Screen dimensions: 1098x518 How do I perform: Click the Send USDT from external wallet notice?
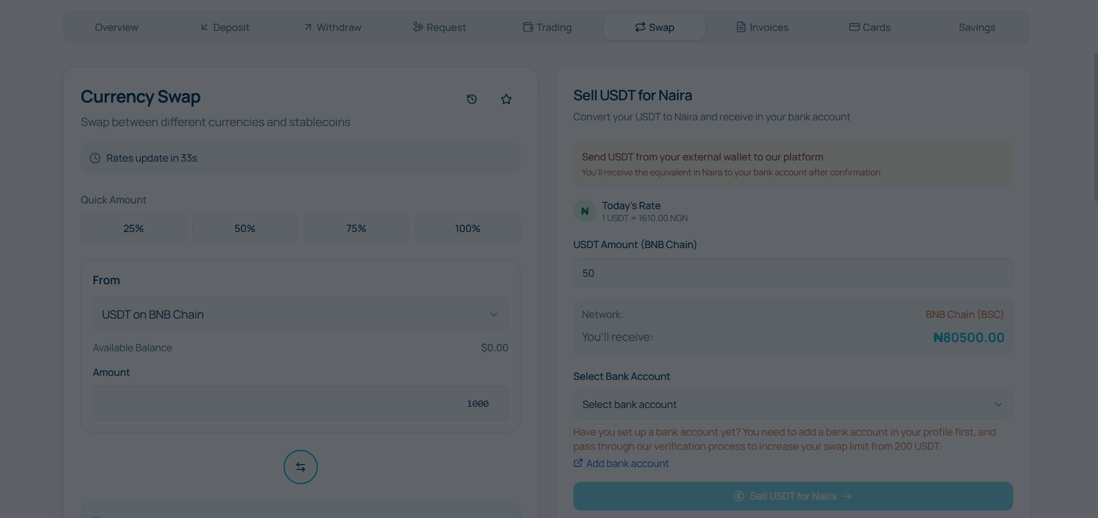[x=793, y=164]
